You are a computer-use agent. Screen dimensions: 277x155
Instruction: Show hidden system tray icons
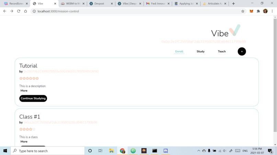coord(199,151)
